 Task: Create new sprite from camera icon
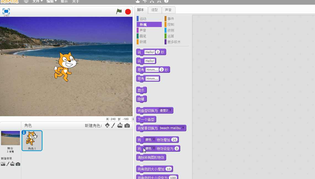pos(127,125)
